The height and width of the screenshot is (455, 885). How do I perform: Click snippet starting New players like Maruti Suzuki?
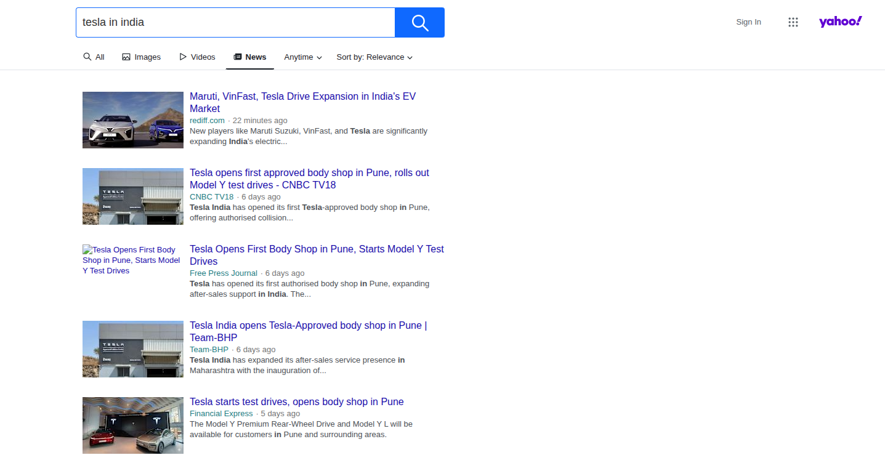pos(309,136)
